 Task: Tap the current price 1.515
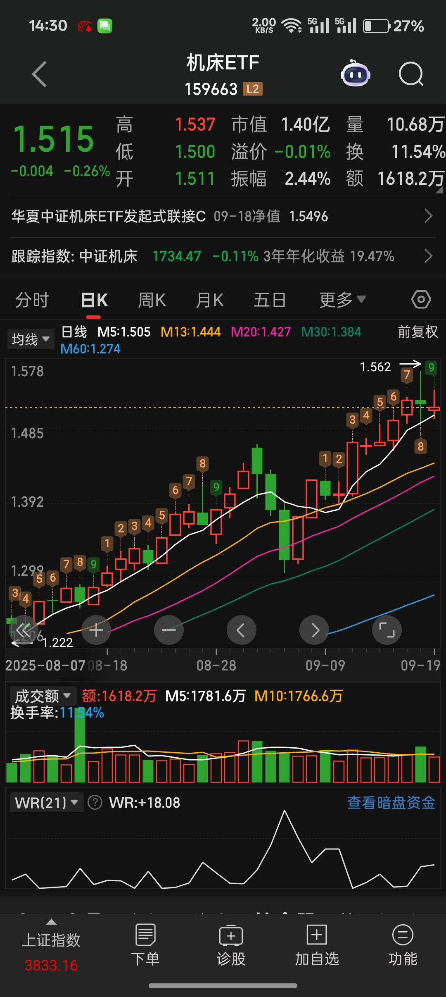click(x=54, y=139)
